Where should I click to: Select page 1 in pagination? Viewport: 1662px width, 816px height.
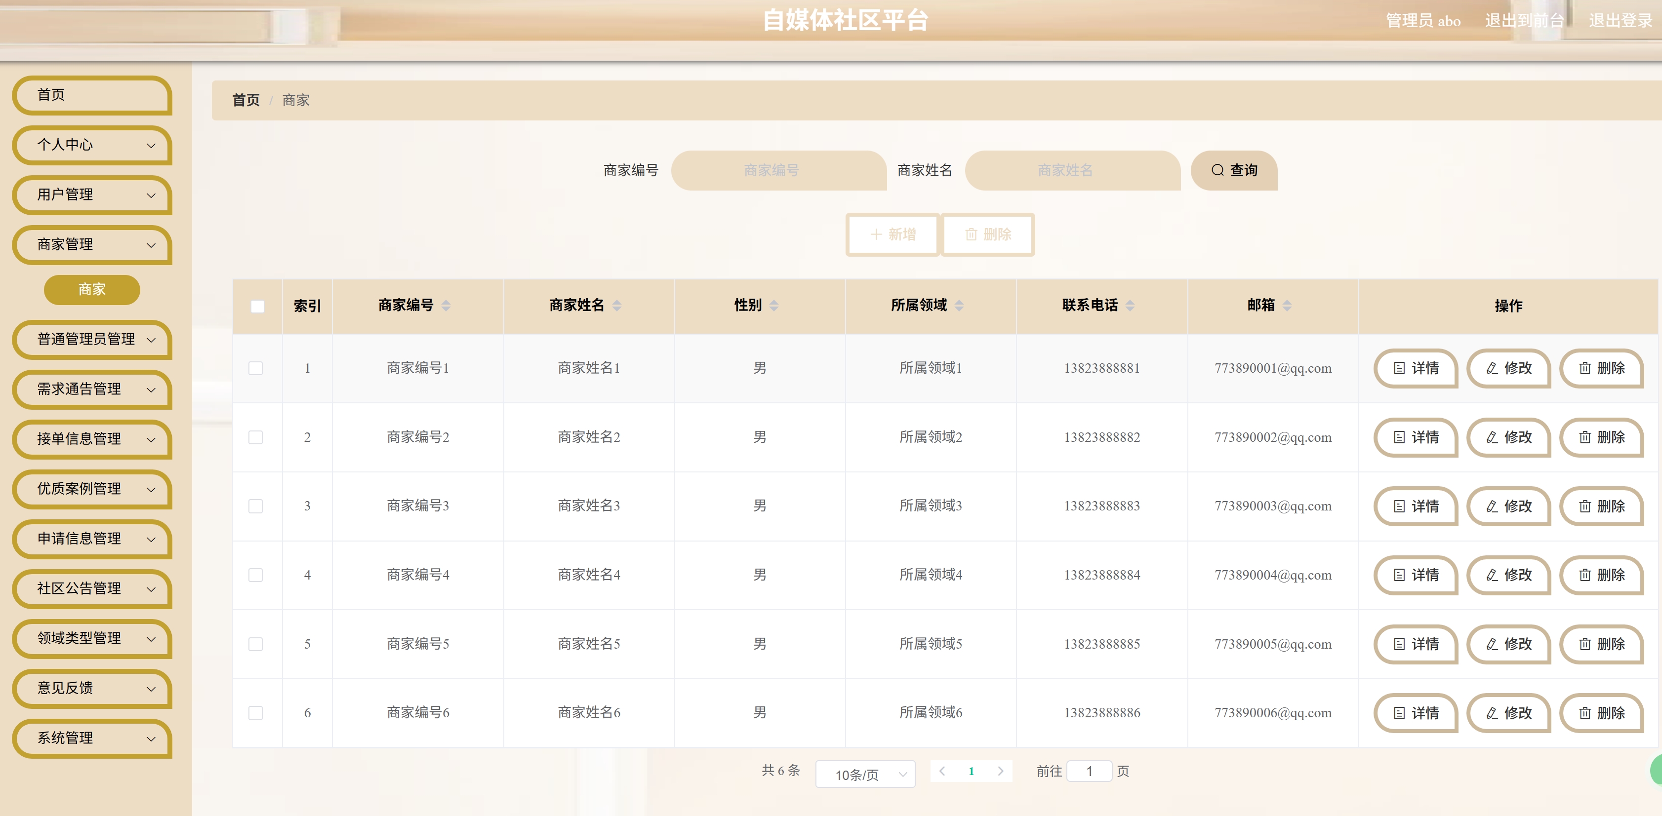(x=971, y=771)
